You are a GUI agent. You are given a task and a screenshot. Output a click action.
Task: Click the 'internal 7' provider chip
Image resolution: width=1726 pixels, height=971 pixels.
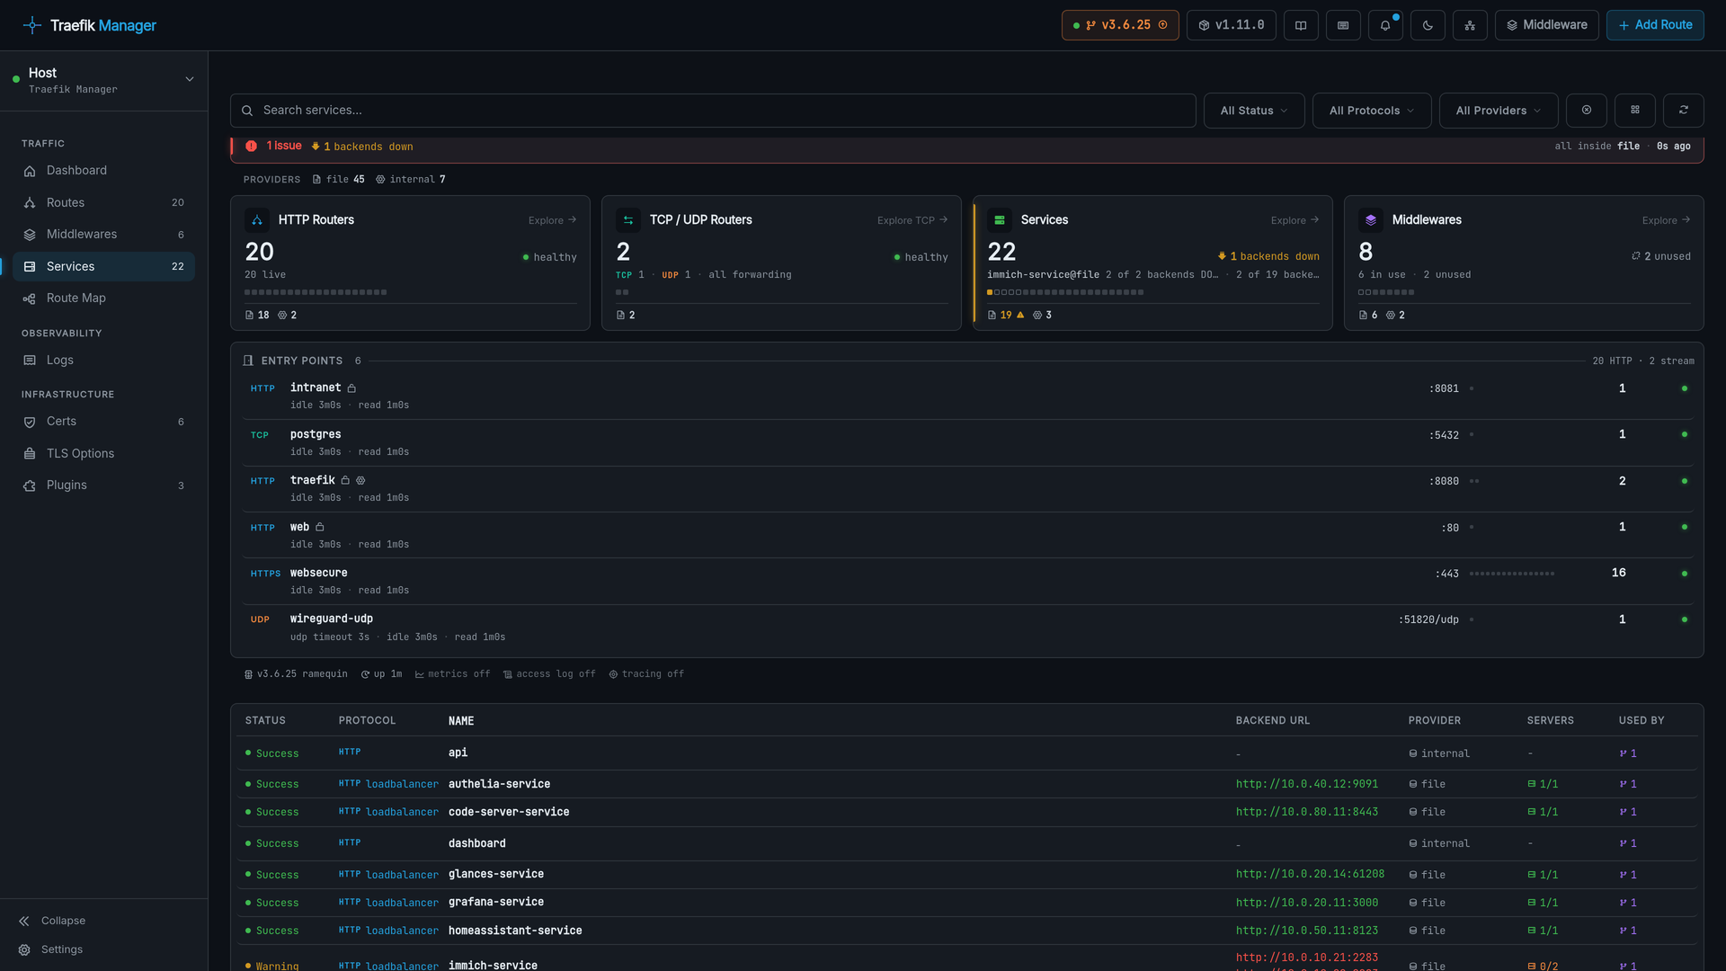pos(411,180)
